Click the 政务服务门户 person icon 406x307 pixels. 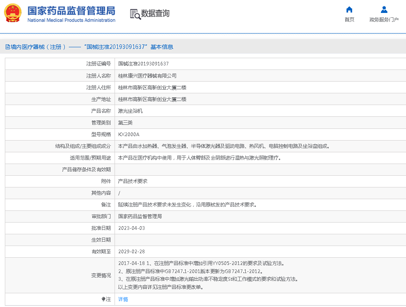click(x=384, y=10)
